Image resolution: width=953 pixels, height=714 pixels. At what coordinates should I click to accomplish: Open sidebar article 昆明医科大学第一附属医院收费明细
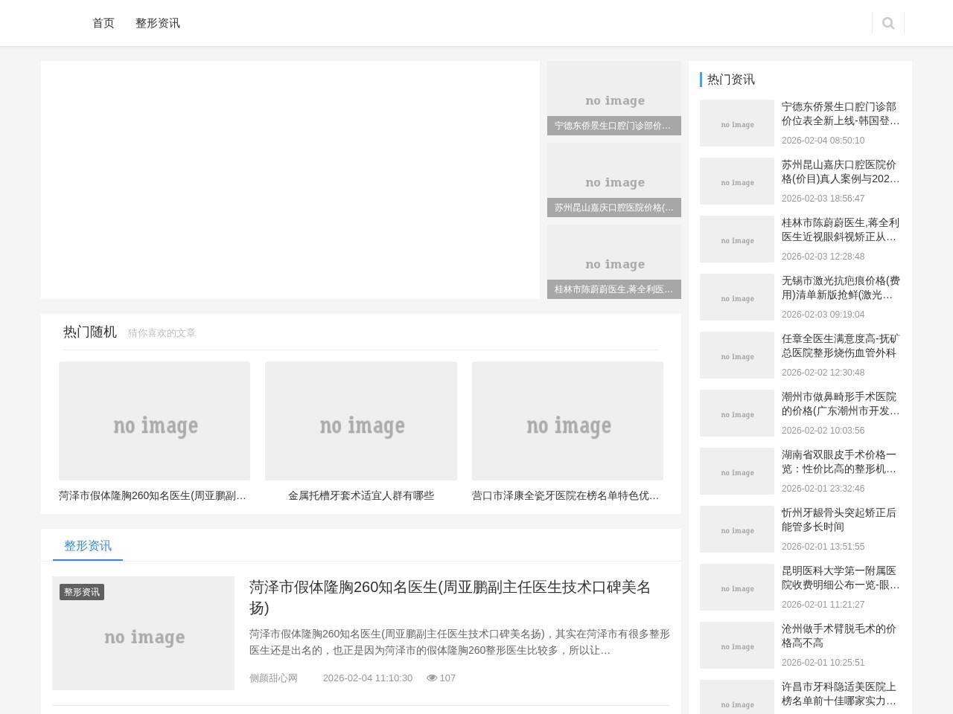(x=840, y=577)
